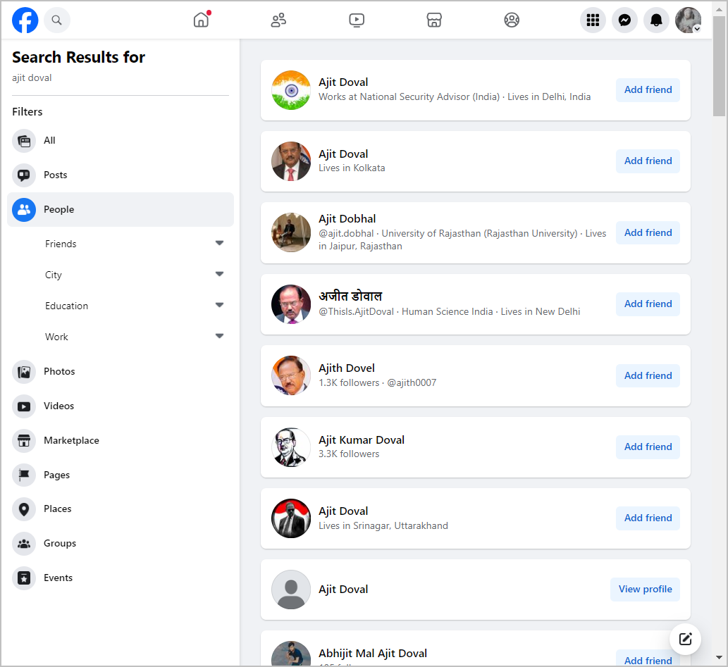
Task: Add friend Ajit Dobhal
Action: coord(648,232)
